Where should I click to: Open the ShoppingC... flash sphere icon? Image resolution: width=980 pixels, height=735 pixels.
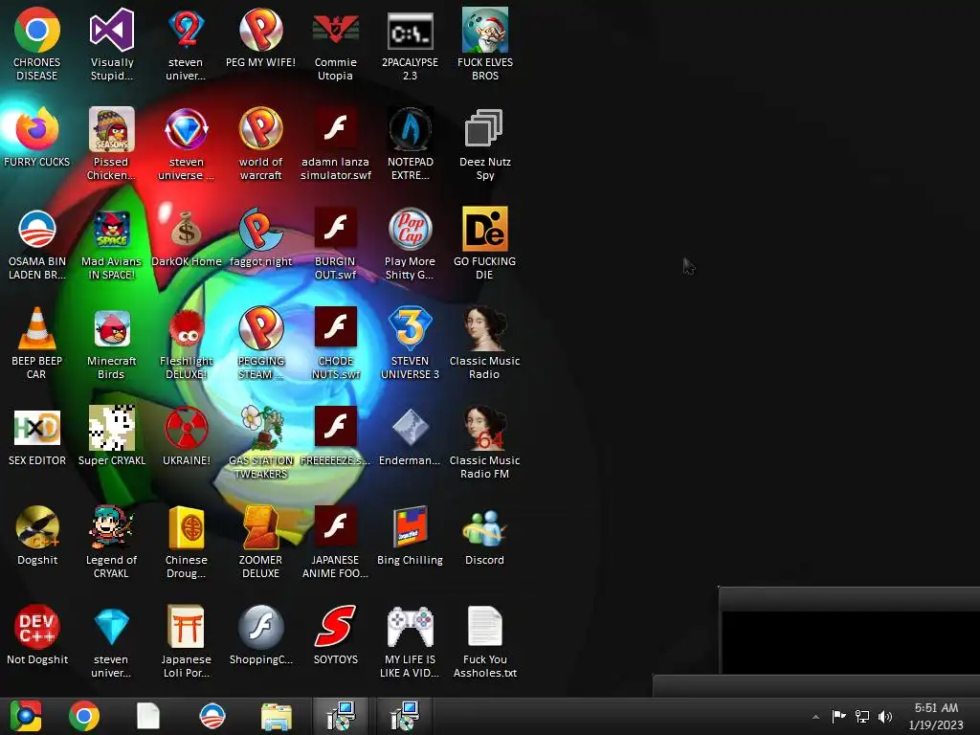(x=260, y=626)
